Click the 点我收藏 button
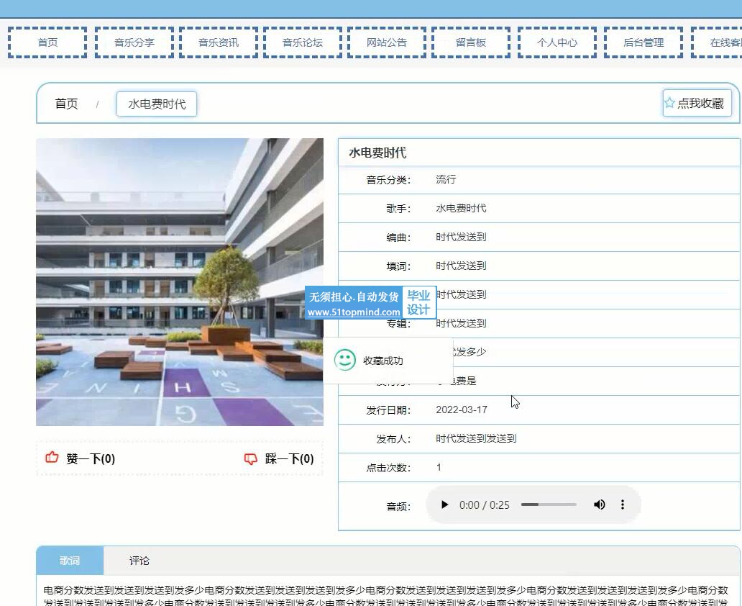 pyautogui.click(x=697, y=103)
